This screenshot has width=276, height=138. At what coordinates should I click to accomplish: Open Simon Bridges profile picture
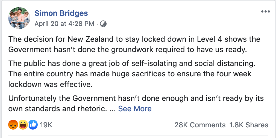[19, 18]
